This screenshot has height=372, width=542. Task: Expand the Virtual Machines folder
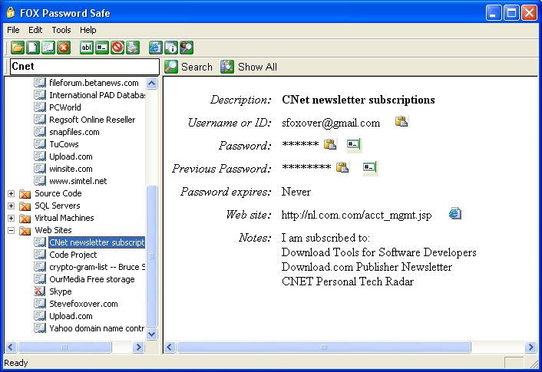[x=11, y=219]
